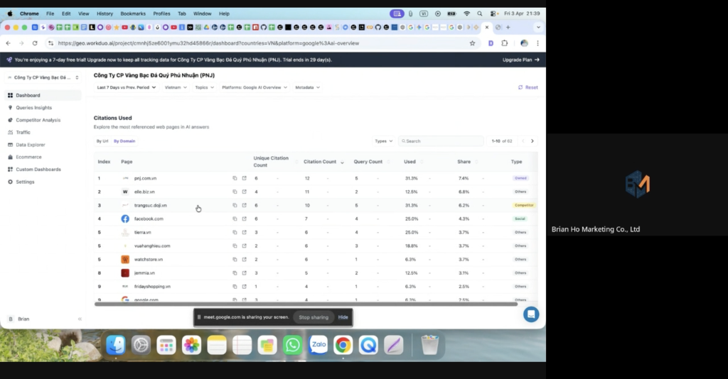The height and width of the screenshot is (379, 728).
Task: Open the Last 7 Days period dropdown
Action: point(127,87)
